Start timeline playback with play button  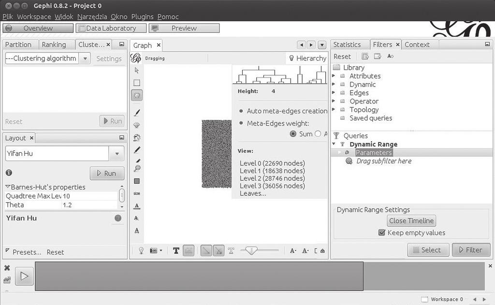click(24, 276)
